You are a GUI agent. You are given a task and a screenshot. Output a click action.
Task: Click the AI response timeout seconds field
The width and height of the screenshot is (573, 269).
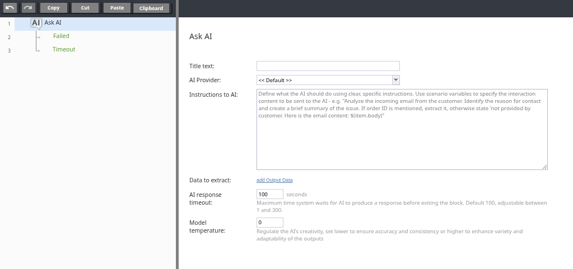269,194
